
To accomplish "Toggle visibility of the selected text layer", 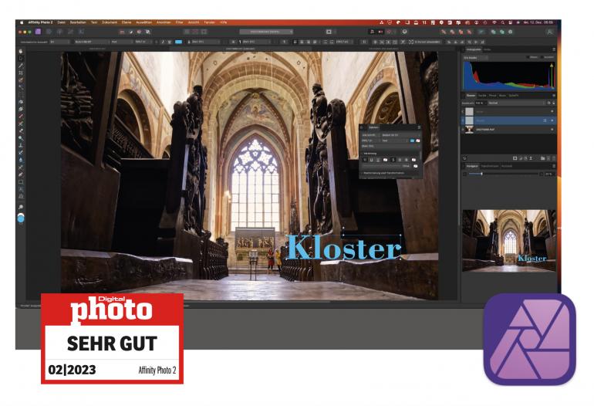I will coord(552,120).
